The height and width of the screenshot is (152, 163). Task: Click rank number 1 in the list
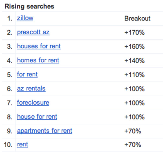[10, 19]
